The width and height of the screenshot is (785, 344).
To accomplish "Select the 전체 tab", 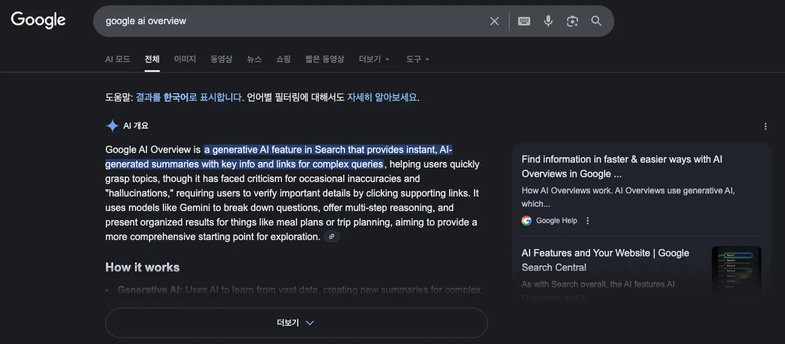I will (x=152, y=59).
